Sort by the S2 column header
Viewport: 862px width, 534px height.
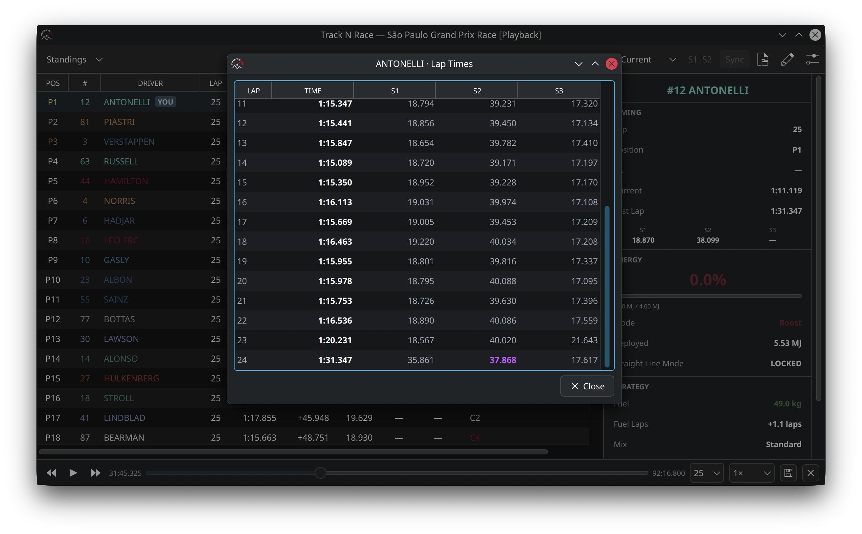477,91
